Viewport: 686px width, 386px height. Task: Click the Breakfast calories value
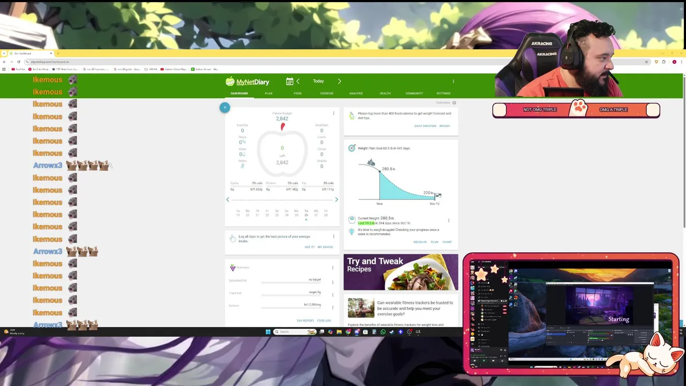[322, 130]
